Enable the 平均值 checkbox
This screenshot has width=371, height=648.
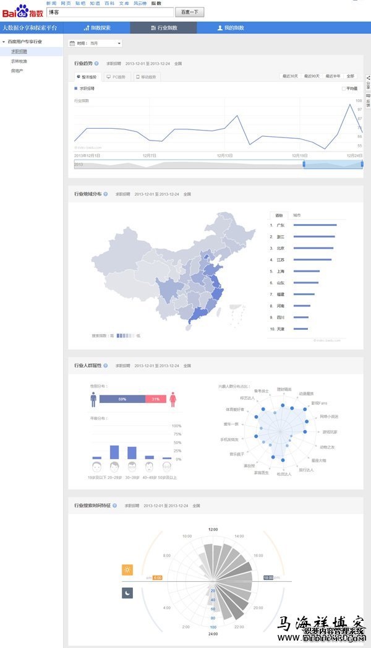pos(344,89)
